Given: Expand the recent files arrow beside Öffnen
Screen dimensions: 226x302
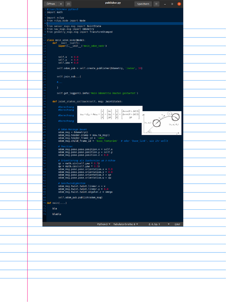Looking at the screenshot, I should [61, 4].
